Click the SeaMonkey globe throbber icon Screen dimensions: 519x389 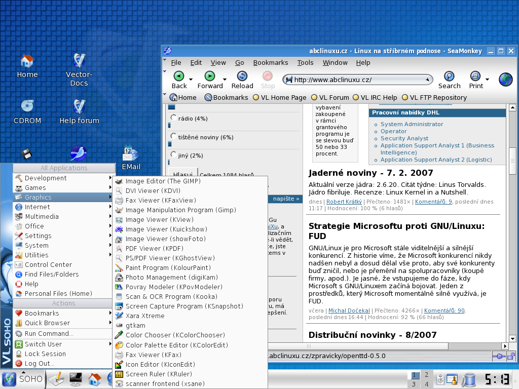tap(505, 80)
